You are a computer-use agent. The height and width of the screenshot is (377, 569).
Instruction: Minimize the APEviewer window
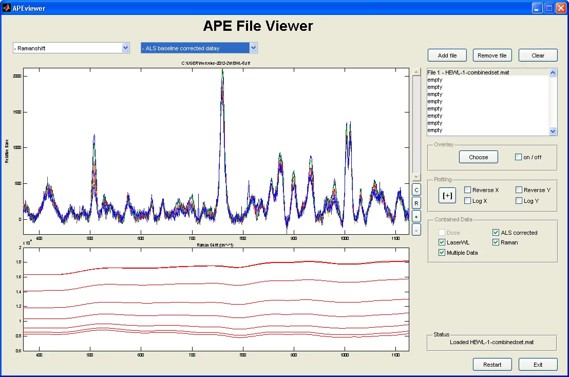(537, 8)
